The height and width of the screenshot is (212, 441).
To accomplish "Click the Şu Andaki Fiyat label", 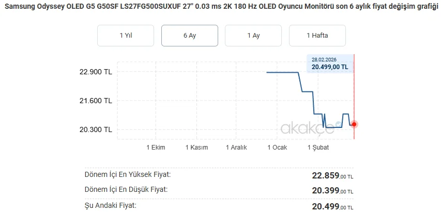I will (x=110, y=205).
